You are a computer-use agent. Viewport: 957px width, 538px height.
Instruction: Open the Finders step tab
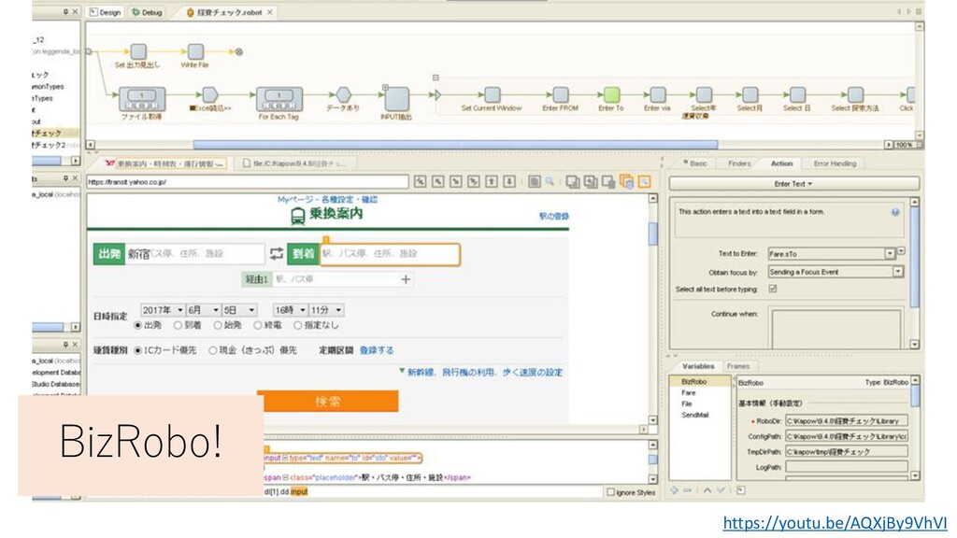coord(739,163)
